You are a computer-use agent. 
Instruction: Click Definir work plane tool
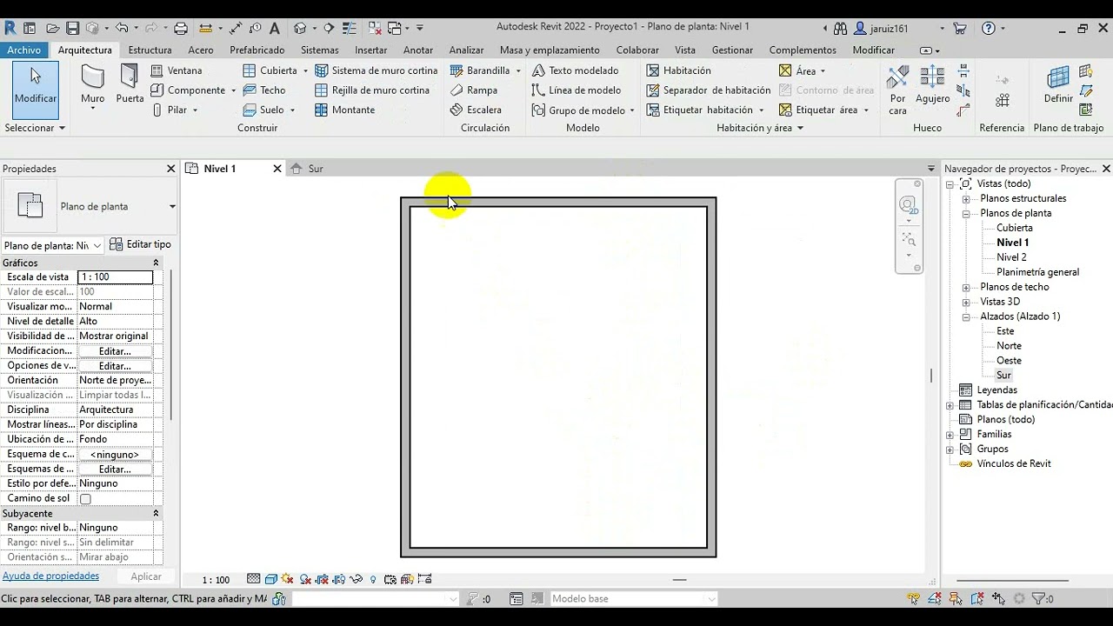point(1058,84)
